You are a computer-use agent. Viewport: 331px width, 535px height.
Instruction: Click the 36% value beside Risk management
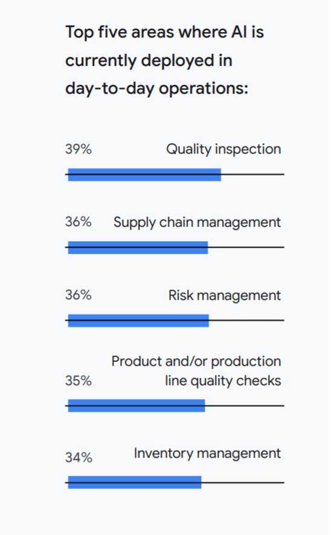[x=79, y=295]
